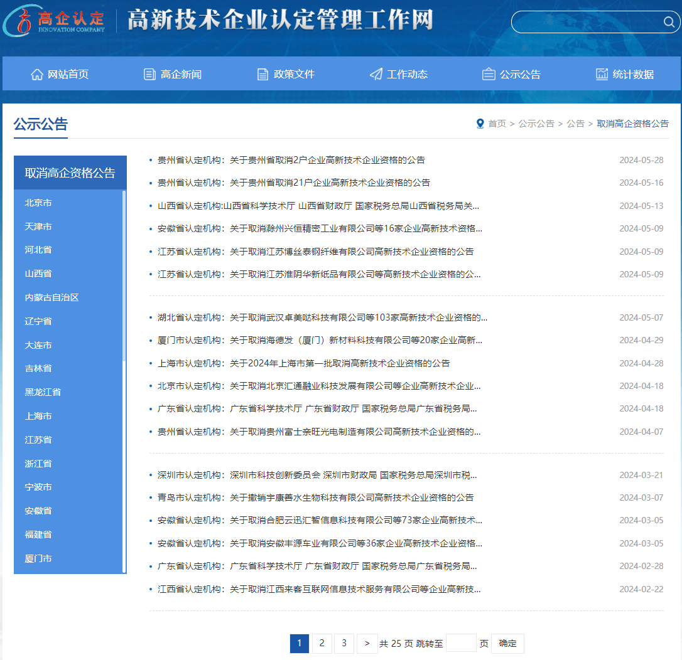Click the page number input field
Screen dimensions: 682x660
click(x=461, y=643)
